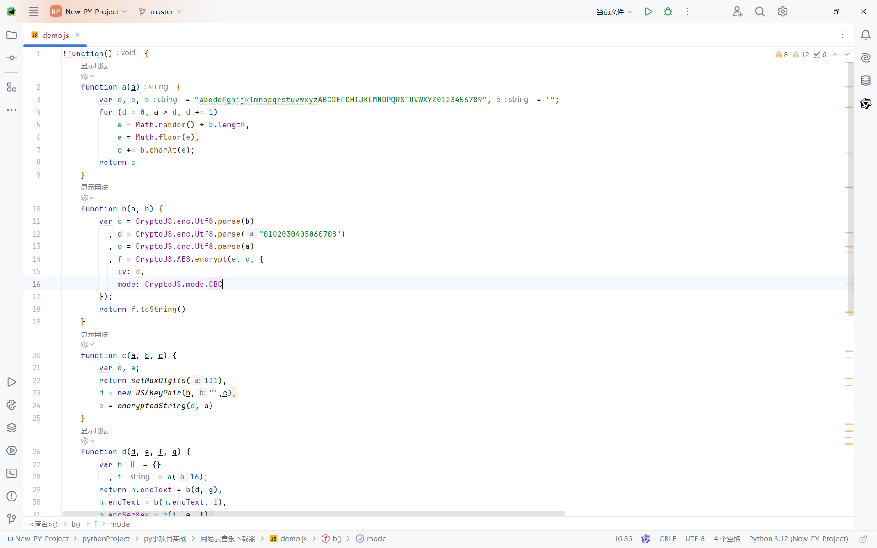The height and width of the screenshot is (548, 877).
Task: Click the CRLF line separator widget
Action: click(x=667, y=539)
